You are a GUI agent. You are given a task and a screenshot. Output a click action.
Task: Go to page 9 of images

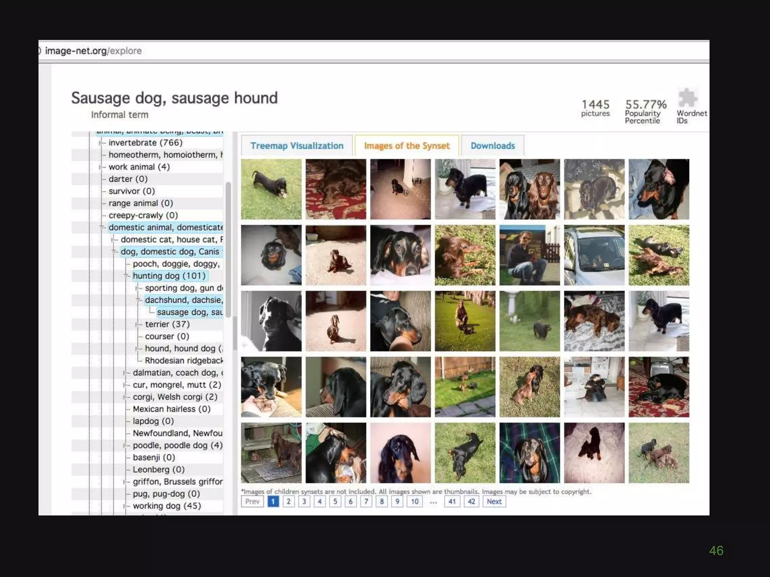pos(397,501)
